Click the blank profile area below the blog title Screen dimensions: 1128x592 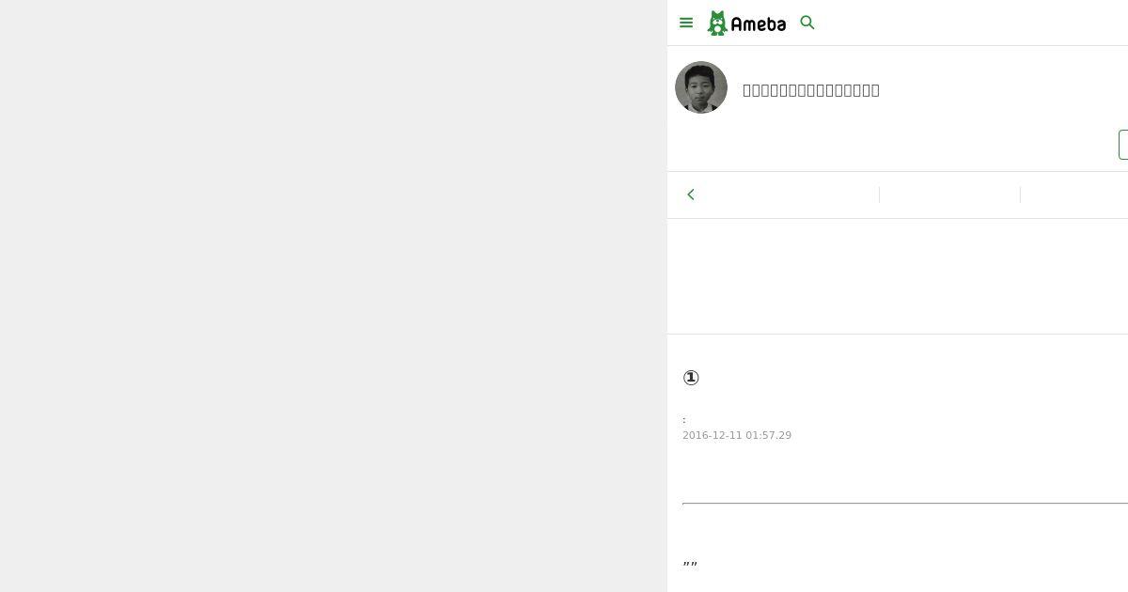click(893, 145)
